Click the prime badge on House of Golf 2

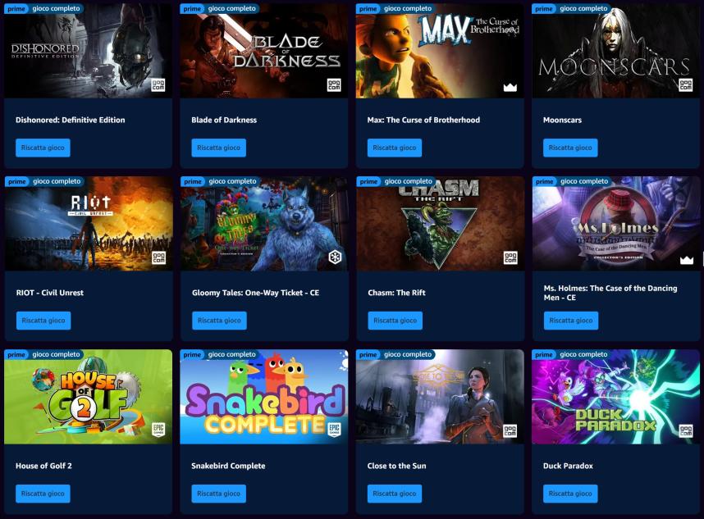point(16,354)
